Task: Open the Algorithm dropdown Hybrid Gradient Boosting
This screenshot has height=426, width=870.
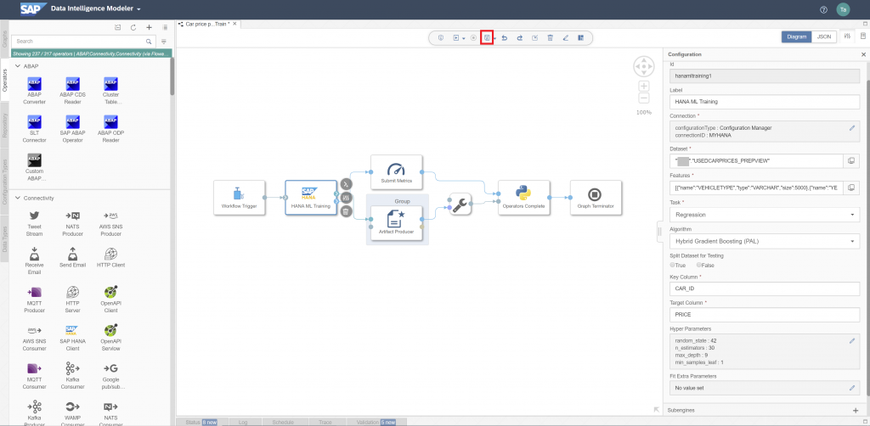Action: pyautogui.click(x=765, y=242)
